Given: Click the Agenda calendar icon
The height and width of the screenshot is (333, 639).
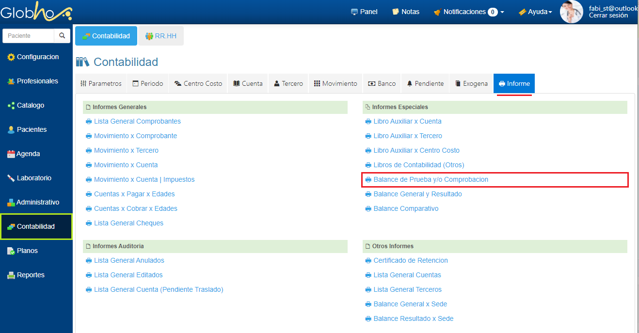Looking at the screenshot, I should [11, 154].
